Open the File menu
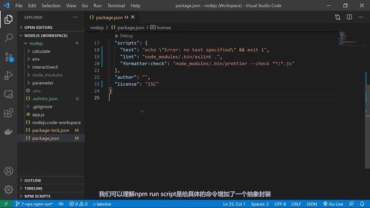This screenshot has height=208, width=370. pyautogui.click(x=18, y=6)
